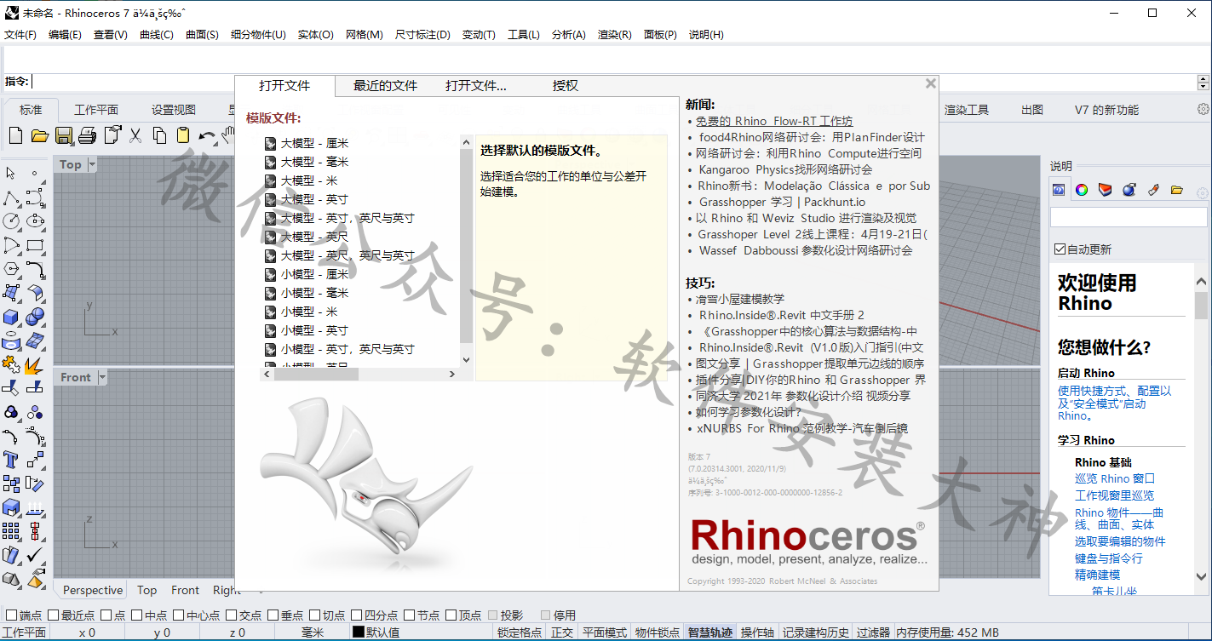Enable the 最近点 osnap checkbox

pyautogui.click(x=53, y=615)
